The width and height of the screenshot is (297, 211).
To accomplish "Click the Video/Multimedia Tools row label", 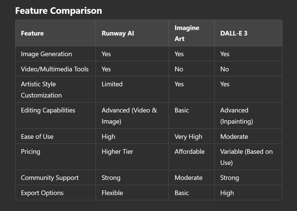I will click(55, 69).
